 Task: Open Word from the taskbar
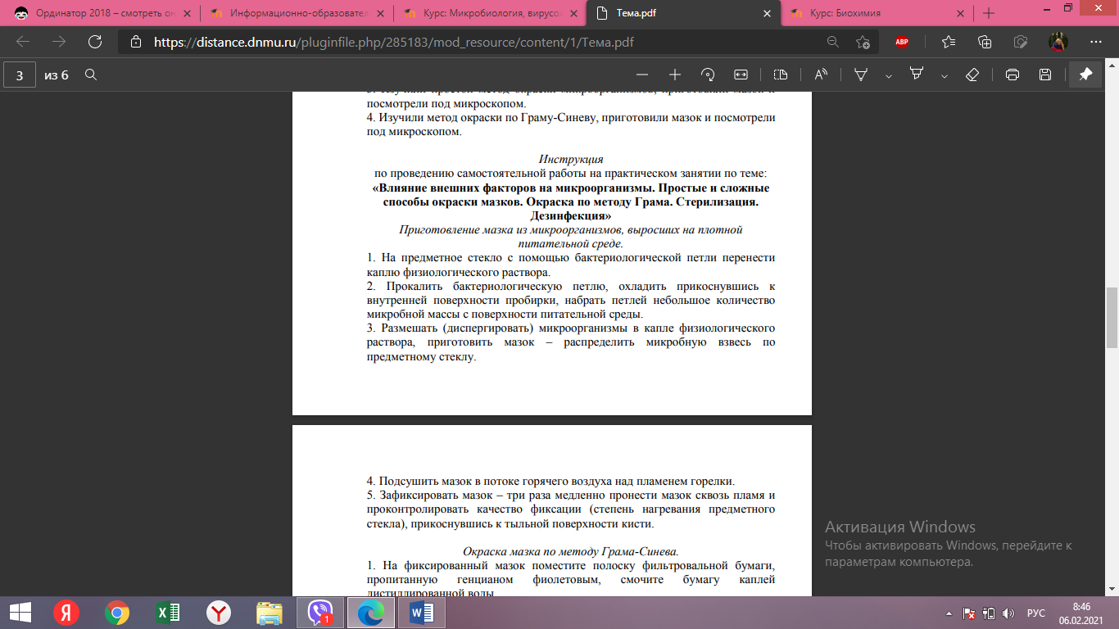[x=422, y=613]
